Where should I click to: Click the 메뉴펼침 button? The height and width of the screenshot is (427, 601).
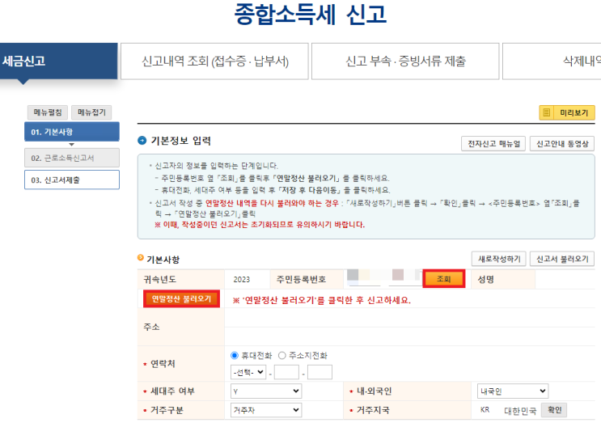(x=48, y=112)
